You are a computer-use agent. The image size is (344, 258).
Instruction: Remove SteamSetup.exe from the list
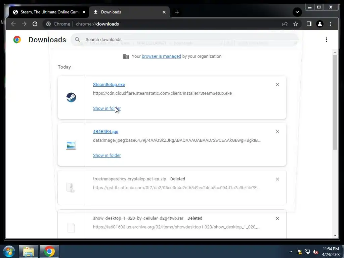click(277, 85)
